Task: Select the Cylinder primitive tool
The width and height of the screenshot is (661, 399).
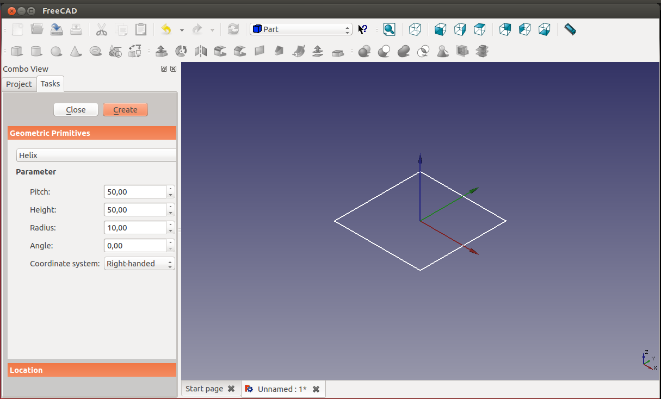Action: [x=36, y=51]
